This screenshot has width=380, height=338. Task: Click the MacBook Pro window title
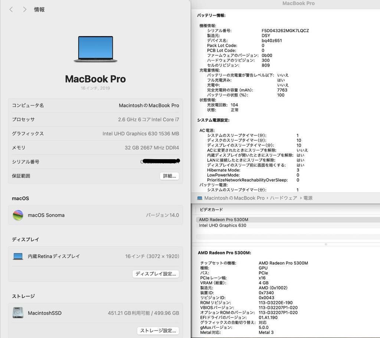(x=298, y=3)
